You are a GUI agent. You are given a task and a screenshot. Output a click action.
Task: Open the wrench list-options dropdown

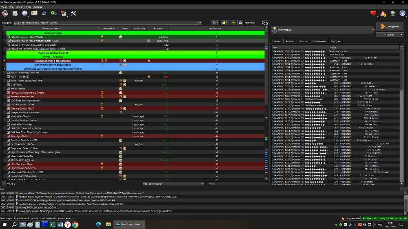click(x=215, y=22)
